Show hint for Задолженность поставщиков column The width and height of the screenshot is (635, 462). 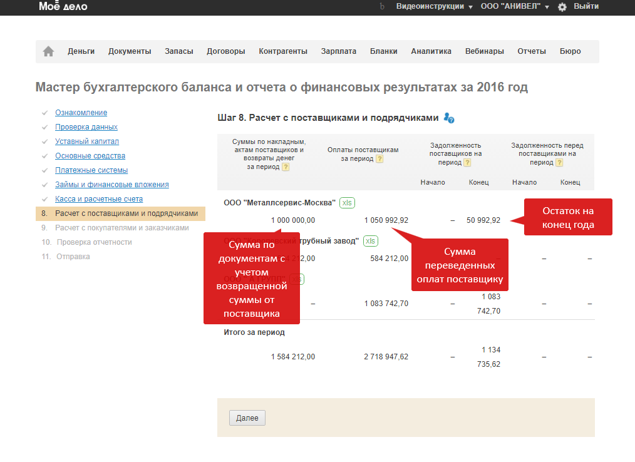[467, 162]
